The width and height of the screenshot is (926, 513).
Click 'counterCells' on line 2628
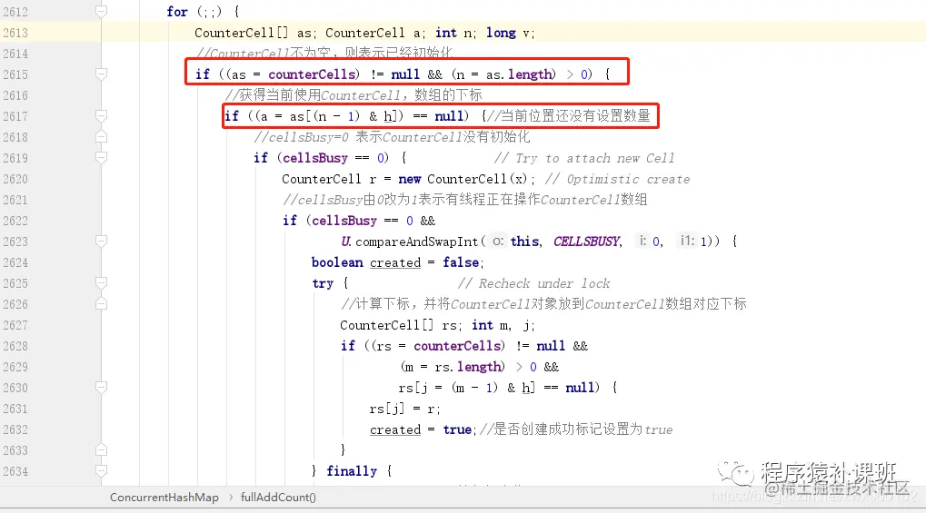[x=457, y=346]
